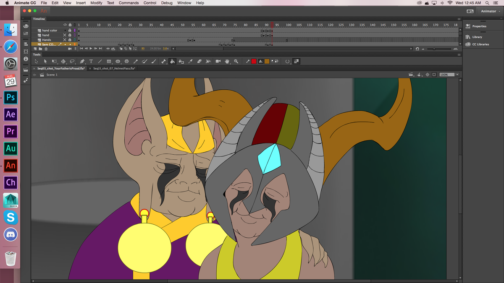Image resolution: width=504 pixels, height=283 pixels.
Task: Toggle Onion Skin button
Action: (x=121, y=49)
